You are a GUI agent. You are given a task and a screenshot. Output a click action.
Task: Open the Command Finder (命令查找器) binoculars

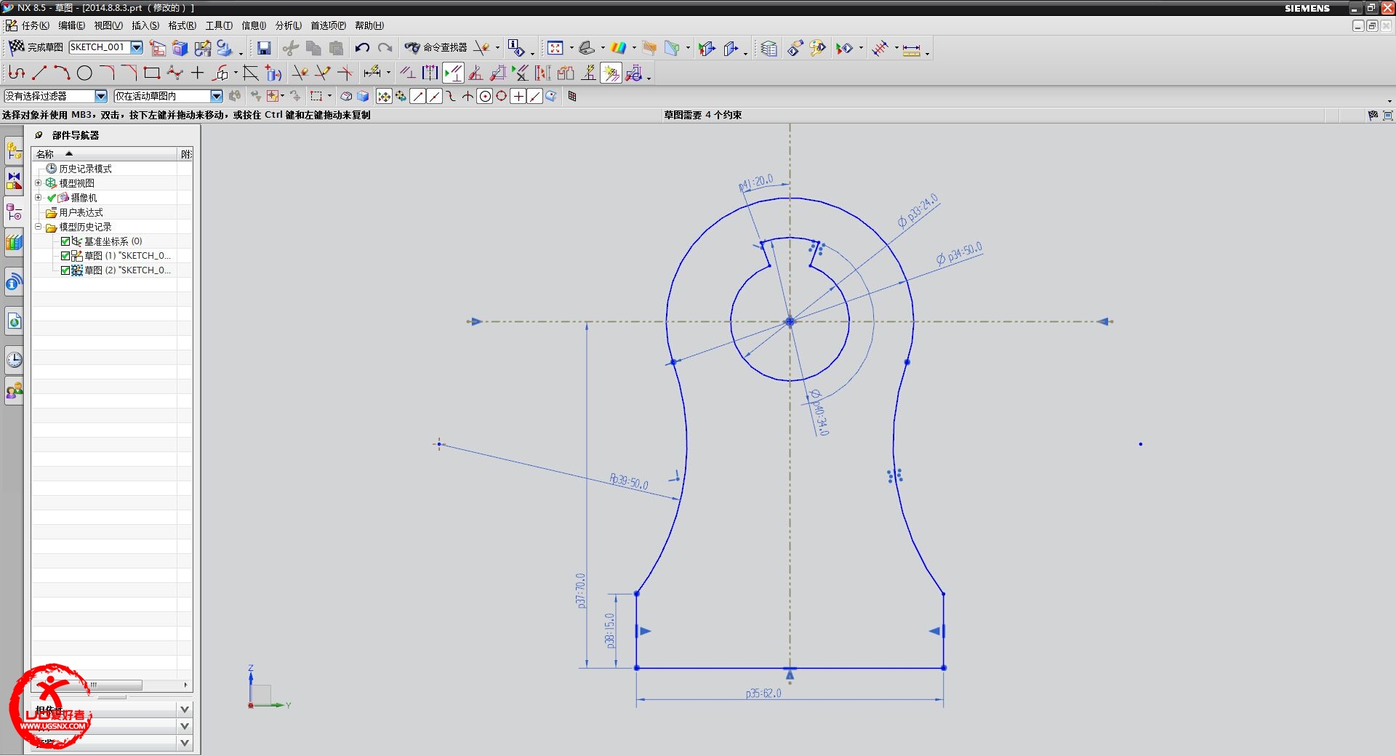pyautogui.click(x=436, y=48)
